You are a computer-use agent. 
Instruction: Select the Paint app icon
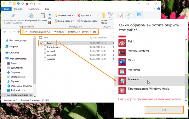[x=122, y=43]
